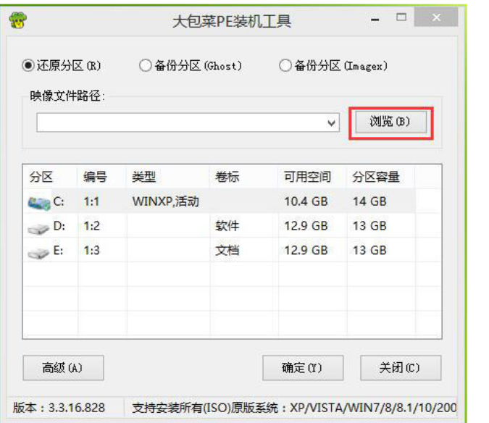
Task: Click the 文档 volume label cell
Action: [227, 251]
